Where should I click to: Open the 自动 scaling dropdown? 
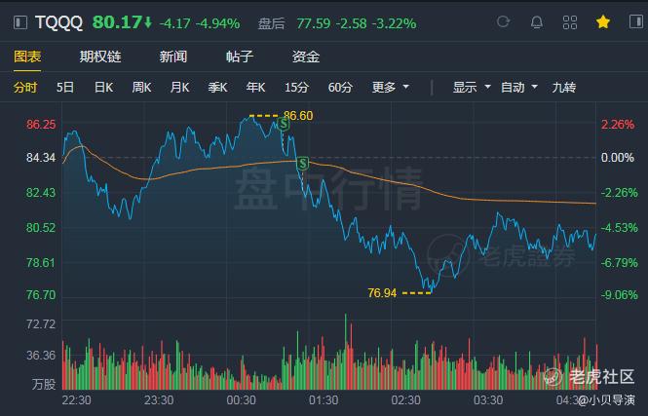[x=519, y=88]
